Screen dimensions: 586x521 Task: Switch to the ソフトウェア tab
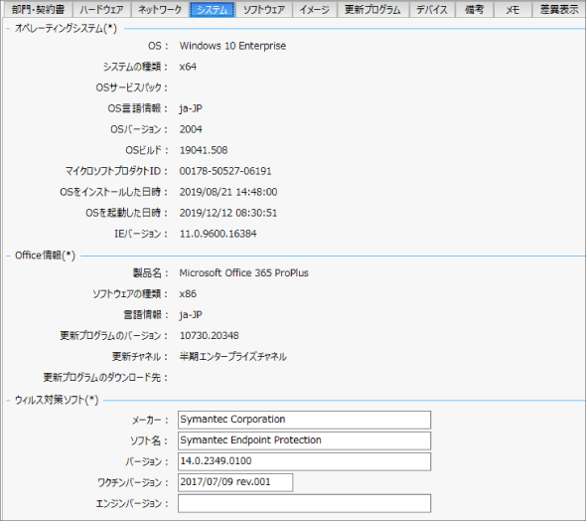pos(264,9)
